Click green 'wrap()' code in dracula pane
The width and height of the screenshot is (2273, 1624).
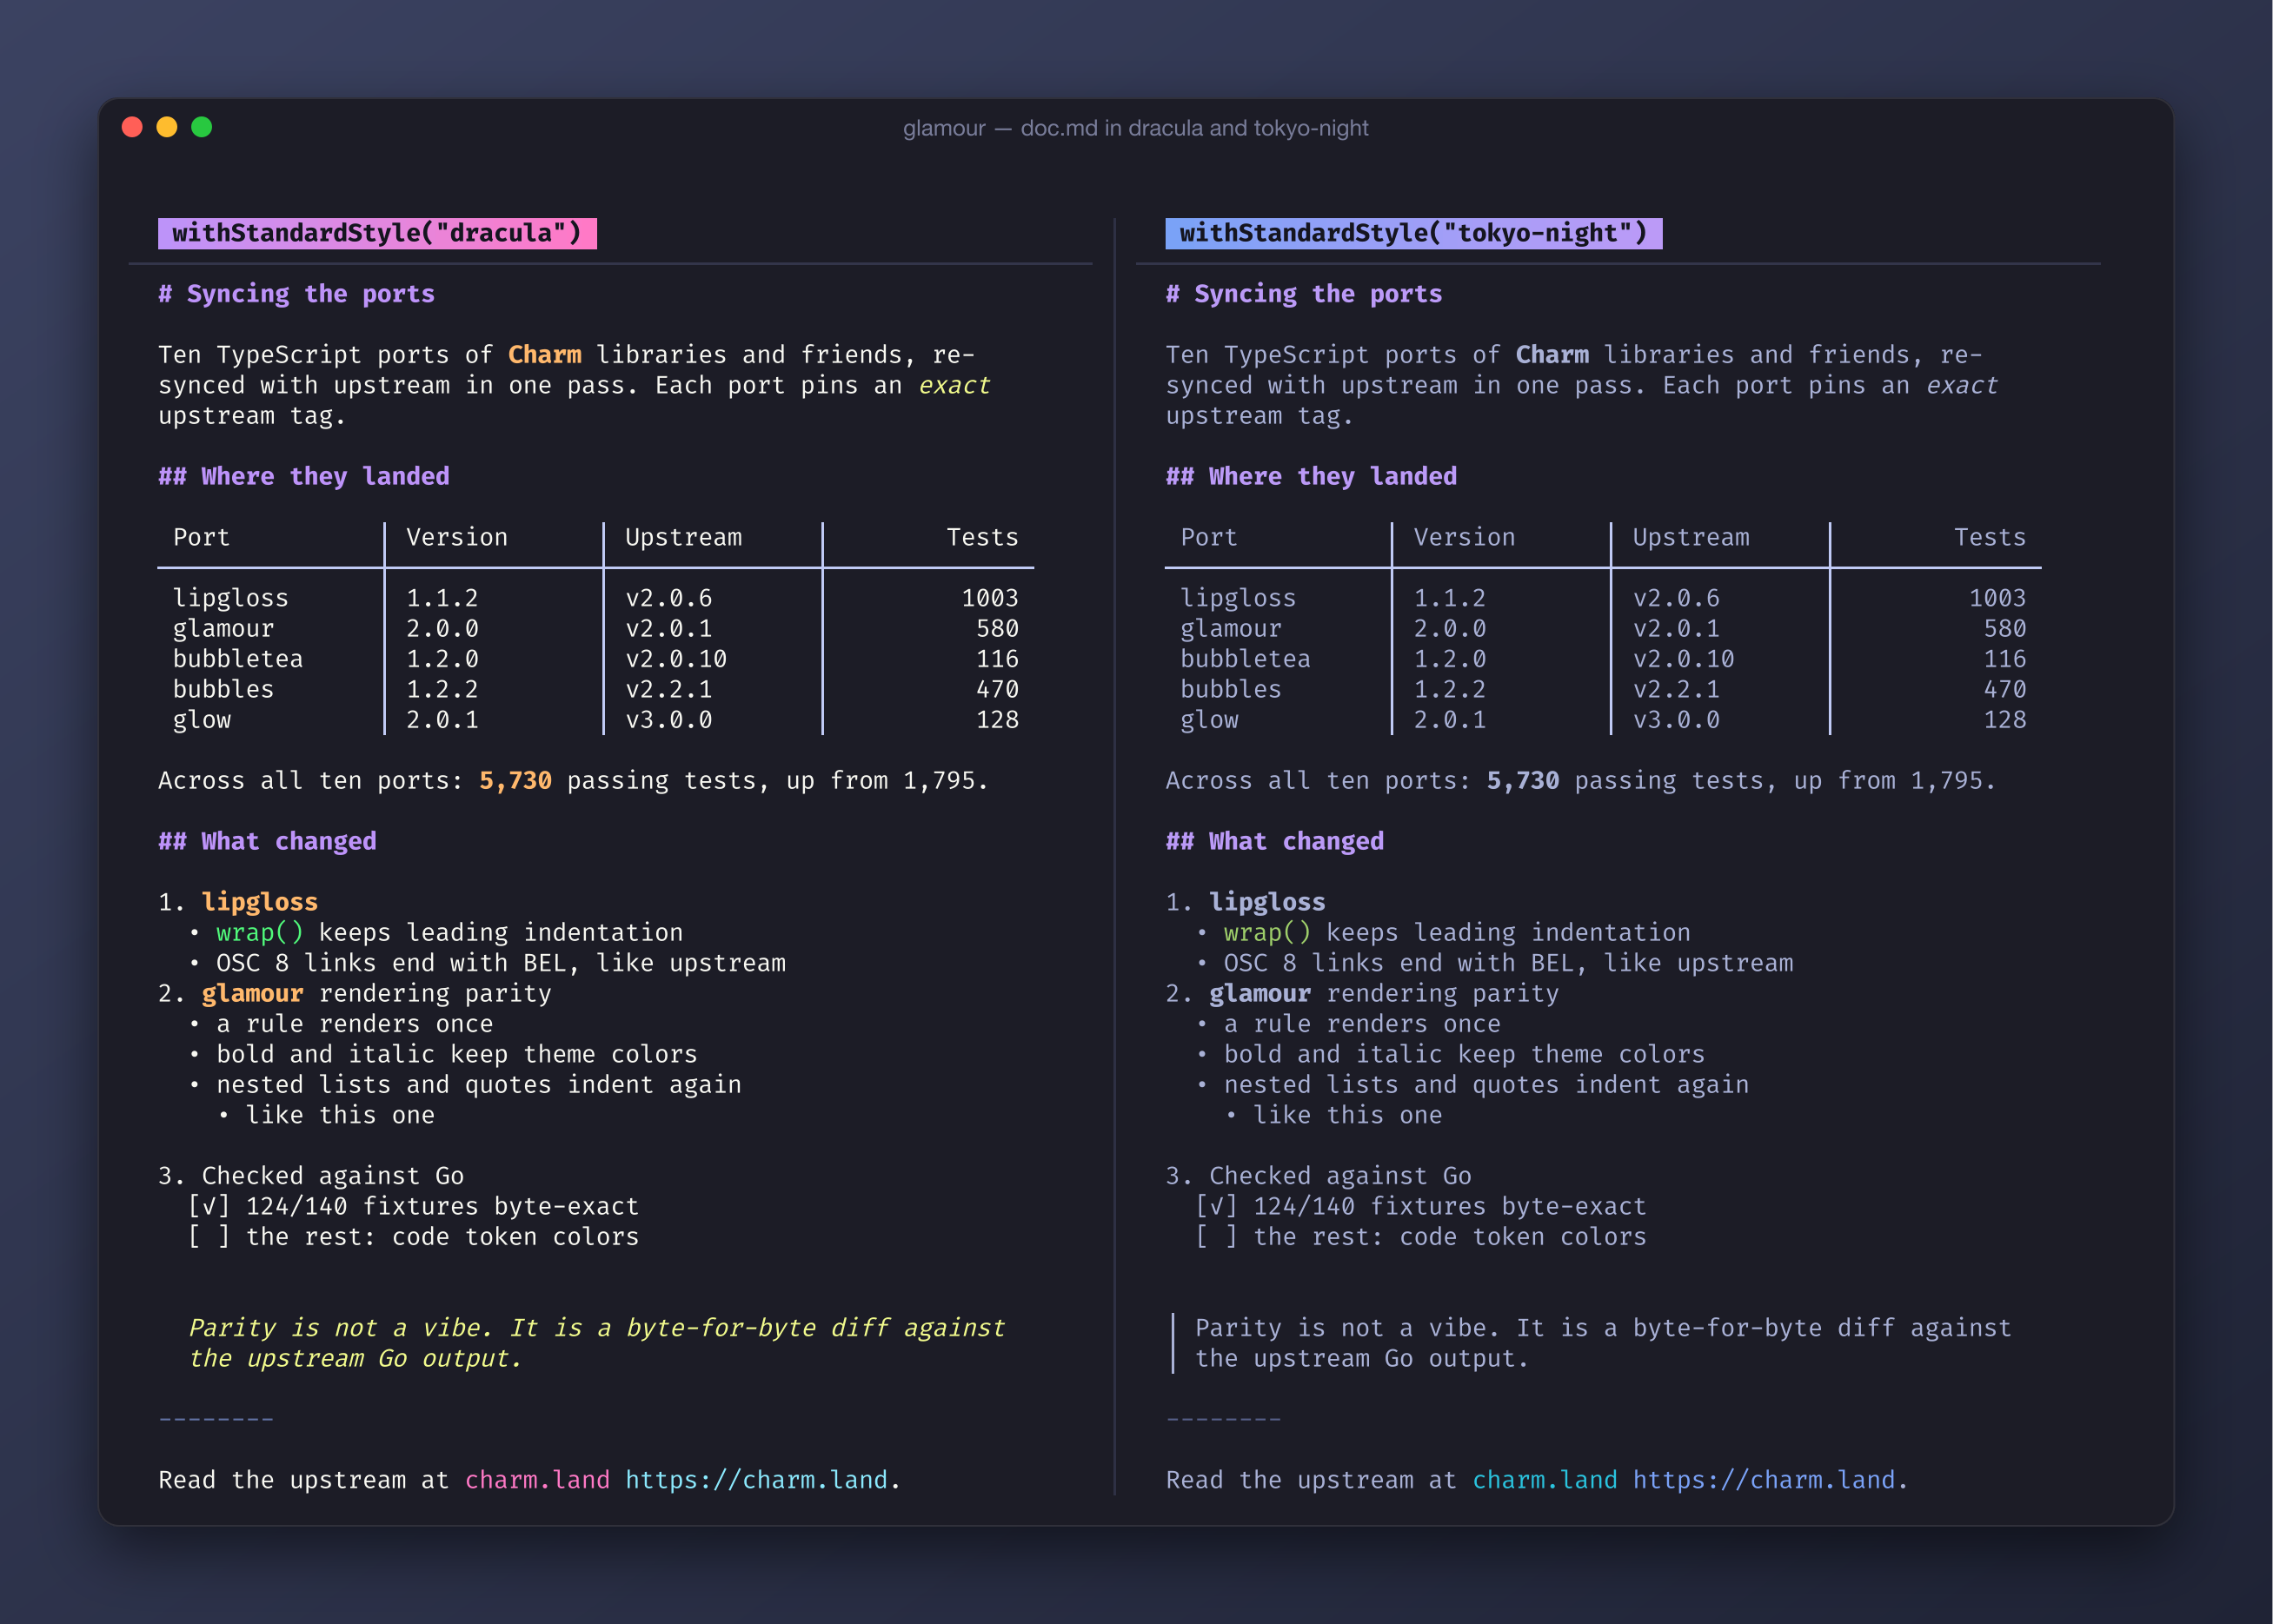260,933
